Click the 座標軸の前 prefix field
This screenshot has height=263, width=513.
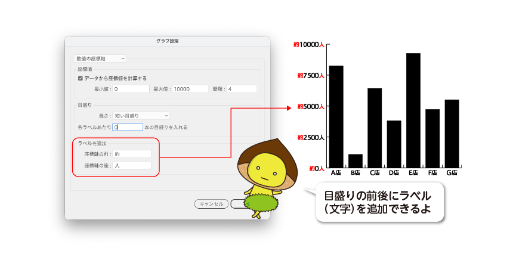(x=132, y=154)
